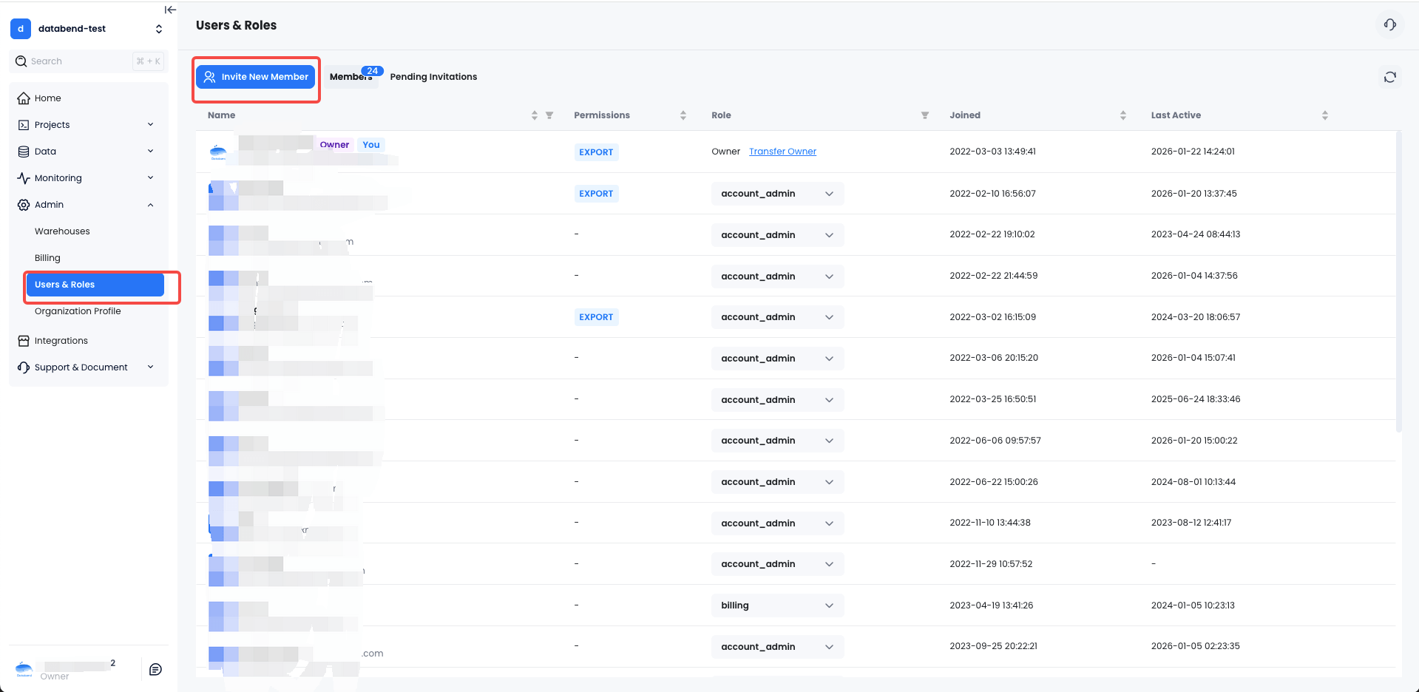Open Warehouses in the Admin menu
This screenshot has width=1419, height=692.
(x=62, y=231)
